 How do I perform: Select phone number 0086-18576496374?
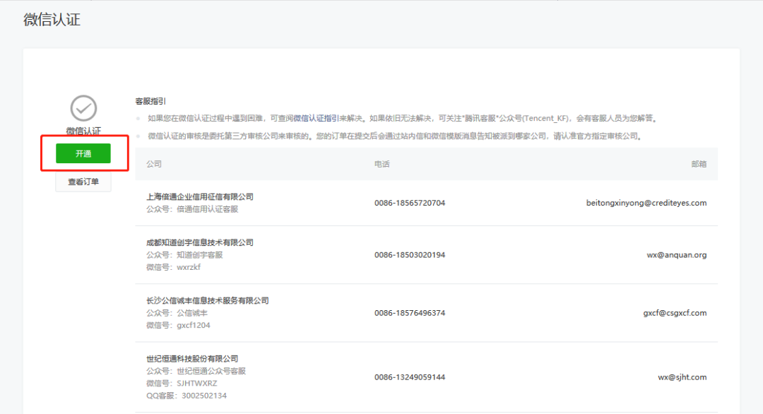tap(410, 313)
